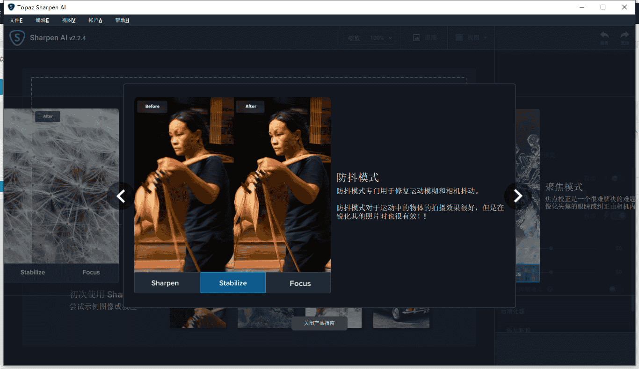Click the undo arrow icon

pyautogui.click(x=604, y=35)
